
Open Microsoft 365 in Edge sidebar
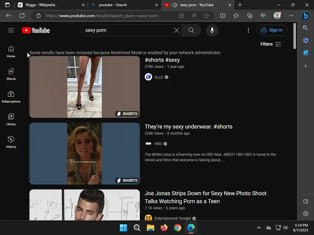(305, 40)
